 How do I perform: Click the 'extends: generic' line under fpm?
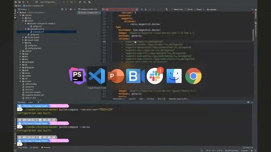click(130, 36)
